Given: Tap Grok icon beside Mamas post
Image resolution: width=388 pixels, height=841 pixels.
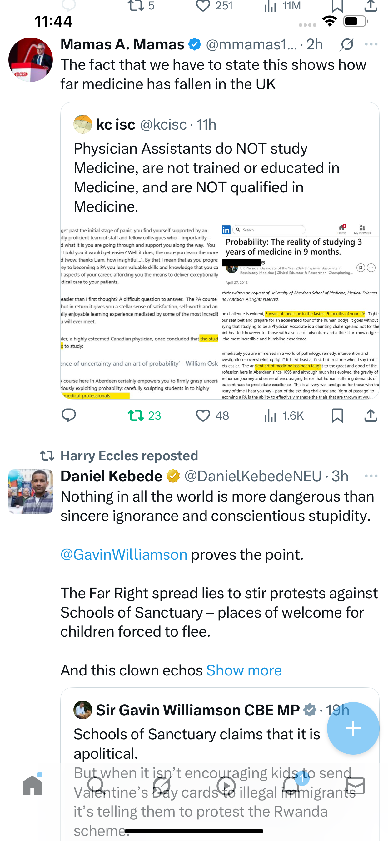Looking at the screenshot, I should tap(347, 44).
